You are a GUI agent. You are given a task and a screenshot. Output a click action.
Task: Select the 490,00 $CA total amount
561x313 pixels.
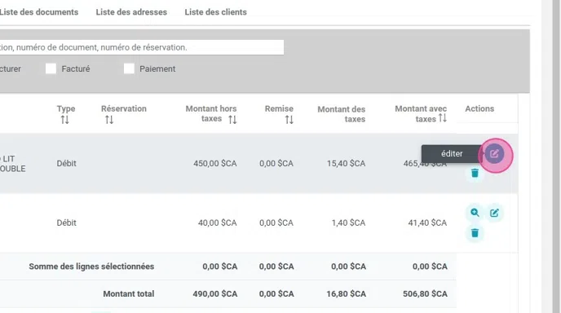(215, 294)
